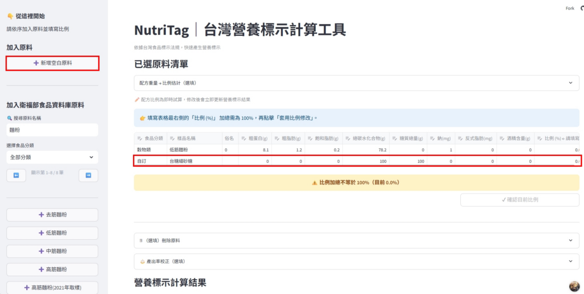Select the 穀物類 category cell
This screenshot has width=584, height=294.
click(x=151, y=150)
